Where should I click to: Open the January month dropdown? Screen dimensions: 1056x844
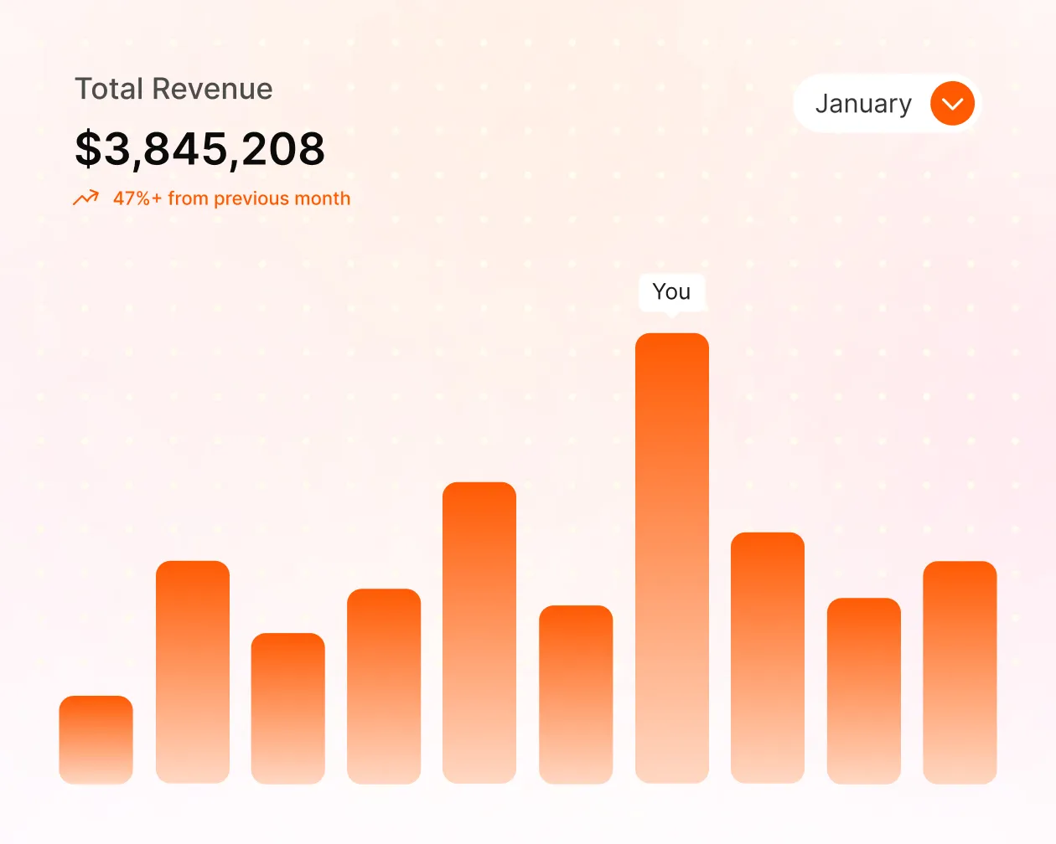[x=886, y=104]
